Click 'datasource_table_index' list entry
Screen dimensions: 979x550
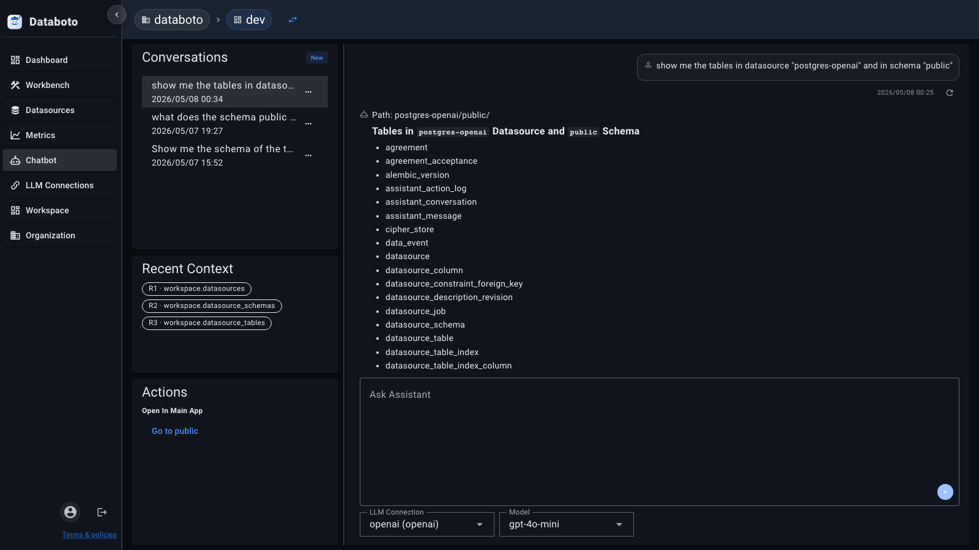(432, 352)
